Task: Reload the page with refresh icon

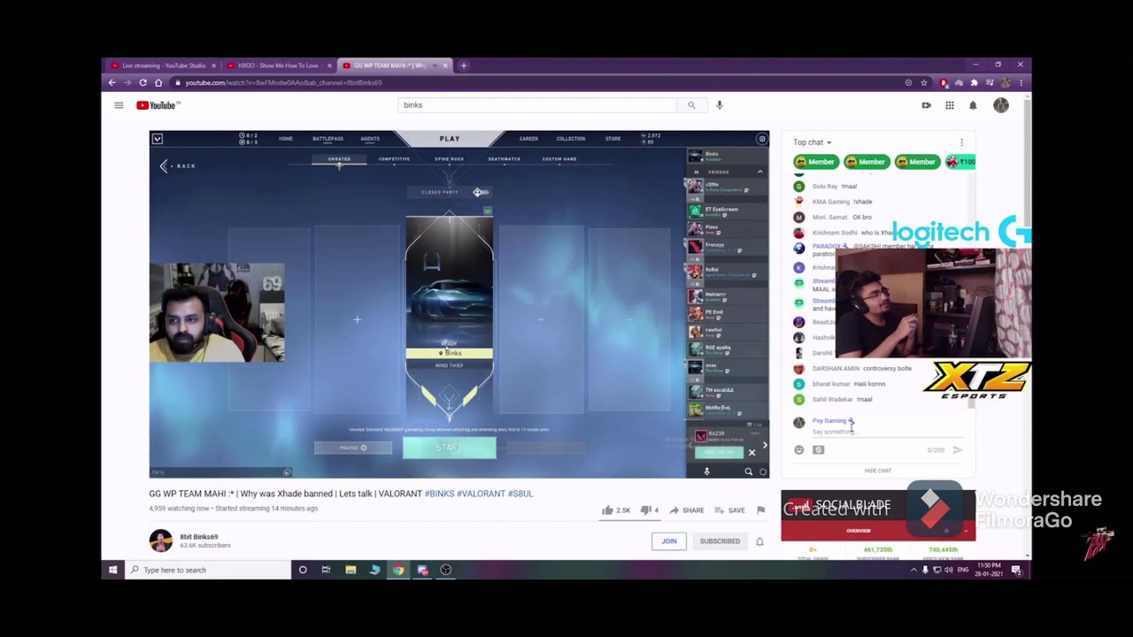Action: [x=143, y=82]
